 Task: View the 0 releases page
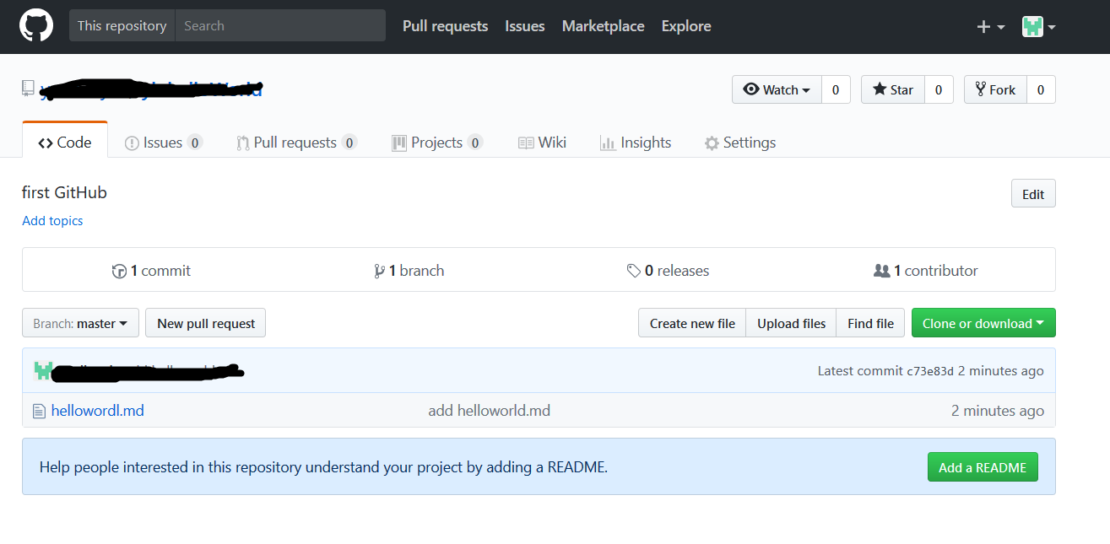(x=668, y=271)
